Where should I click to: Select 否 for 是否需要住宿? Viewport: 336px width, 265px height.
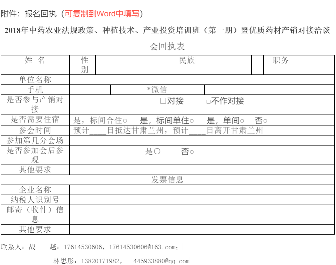point(265,121)
